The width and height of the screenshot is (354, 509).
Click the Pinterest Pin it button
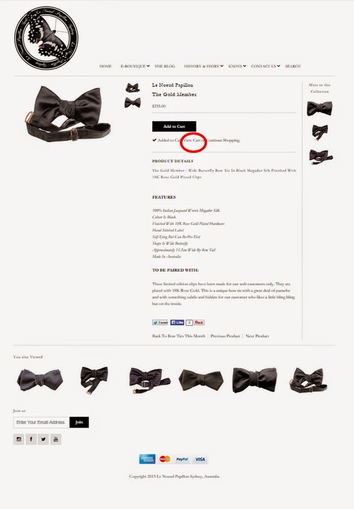tap(199, 322)
